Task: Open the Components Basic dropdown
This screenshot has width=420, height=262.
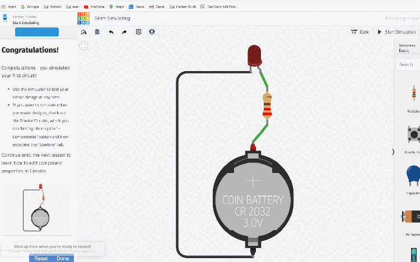Action: point(408,48)
